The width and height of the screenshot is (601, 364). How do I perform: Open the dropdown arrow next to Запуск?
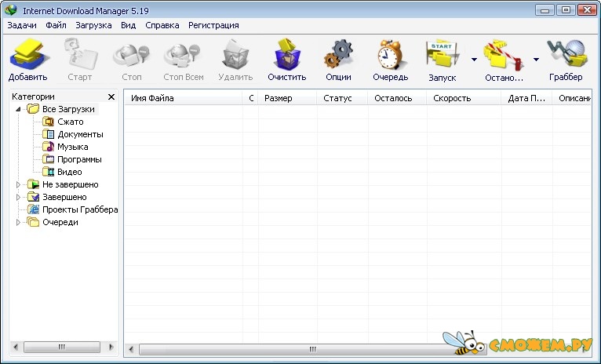(x=474, y=60)
